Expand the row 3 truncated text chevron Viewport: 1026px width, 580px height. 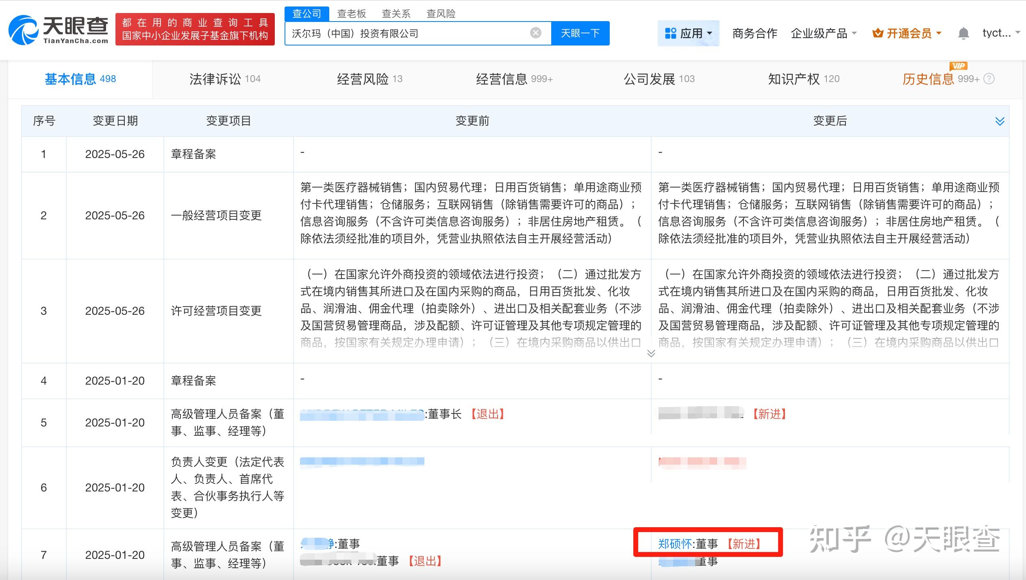click(651, 353)
